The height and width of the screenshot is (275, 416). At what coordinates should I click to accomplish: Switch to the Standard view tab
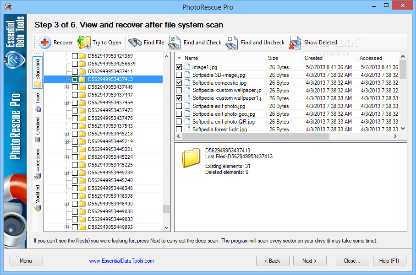click(38, 72)
